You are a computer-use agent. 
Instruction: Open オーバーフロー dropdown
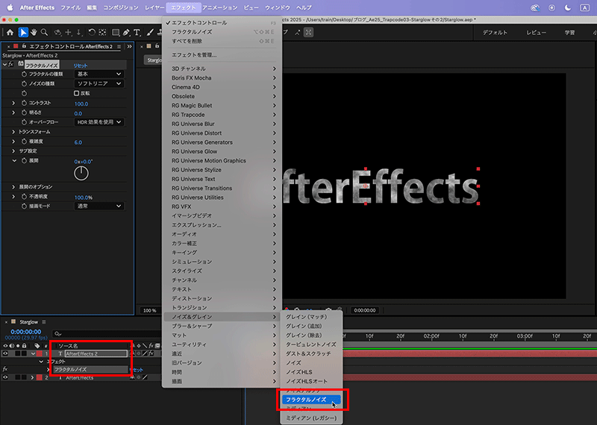(x=99, y=122)
